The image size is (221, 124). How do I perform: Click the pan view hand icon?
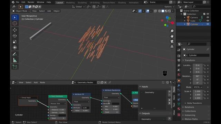click(x=172, y=36)
